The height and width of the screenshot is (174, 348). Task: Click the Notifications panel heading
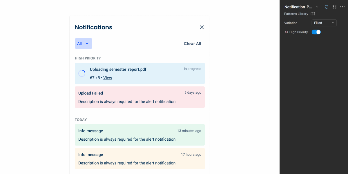coord(93,27)
